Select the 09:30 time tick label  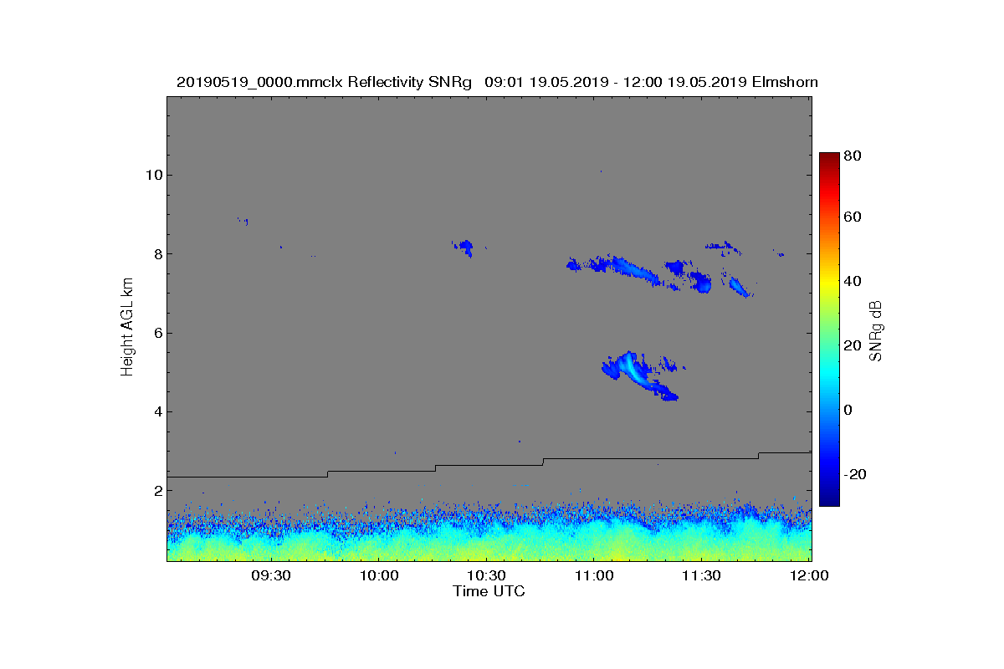coord(270,575)
